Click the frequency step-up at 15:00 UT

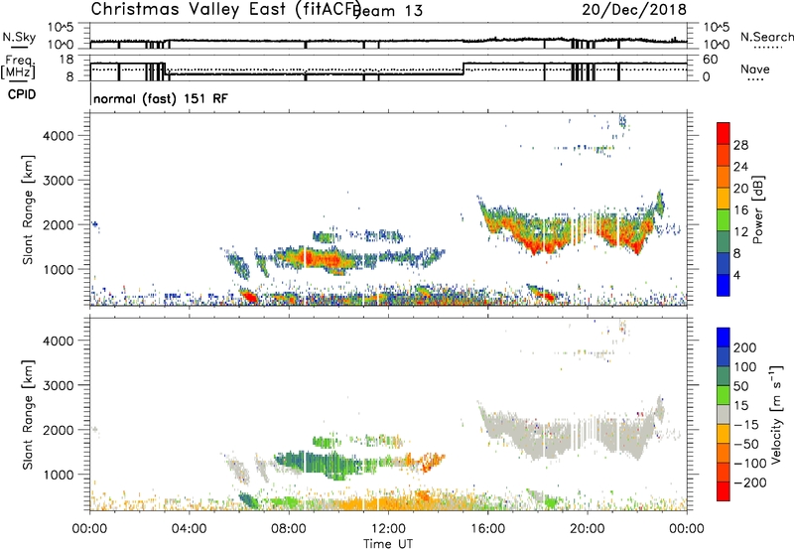(x=463, y=69)
